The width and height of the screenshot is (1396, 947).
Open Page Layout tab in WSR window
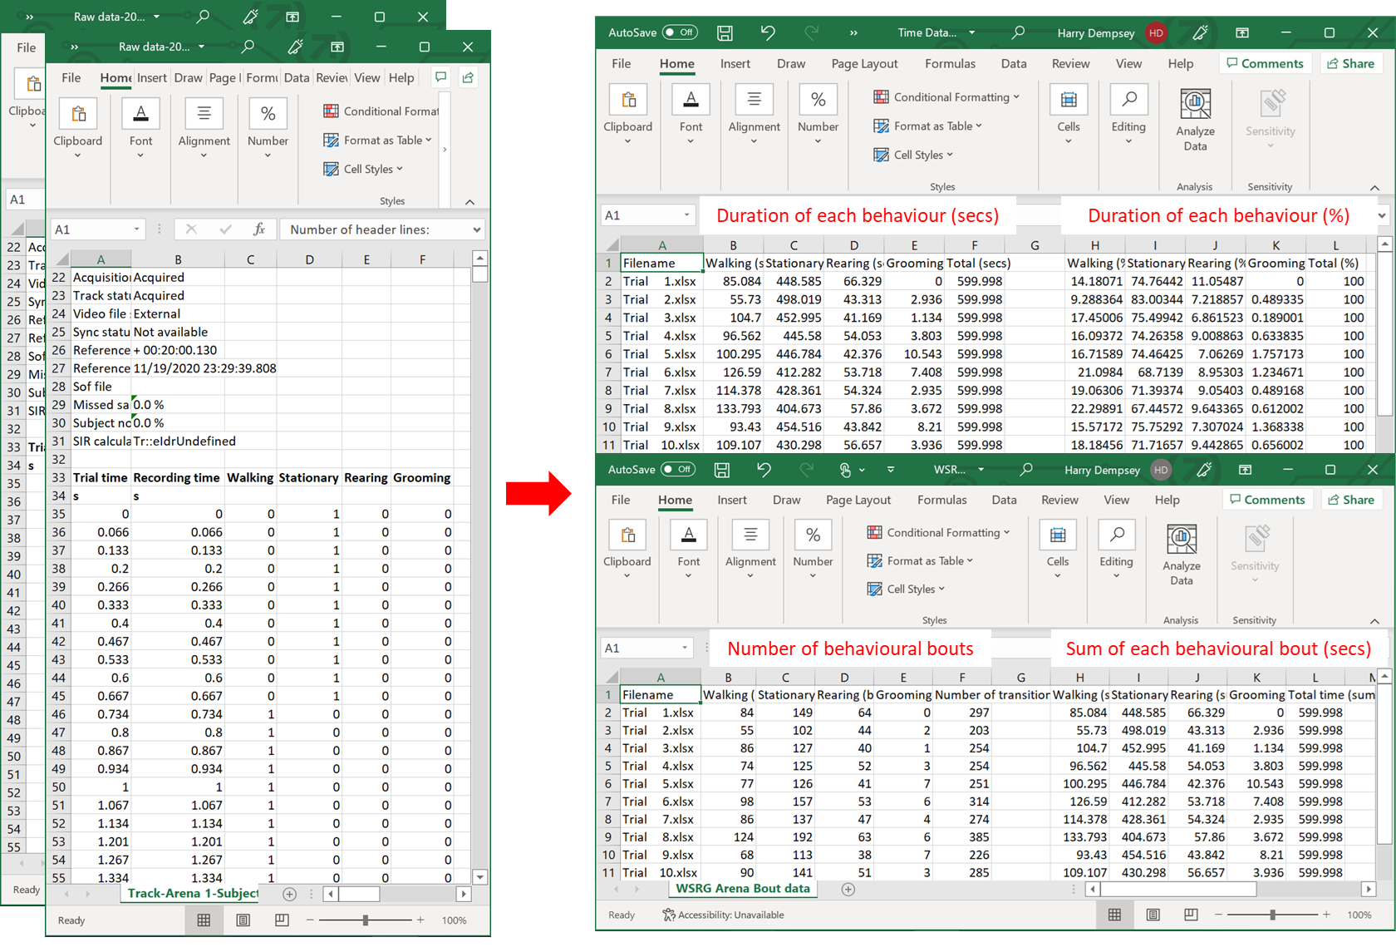858,500
